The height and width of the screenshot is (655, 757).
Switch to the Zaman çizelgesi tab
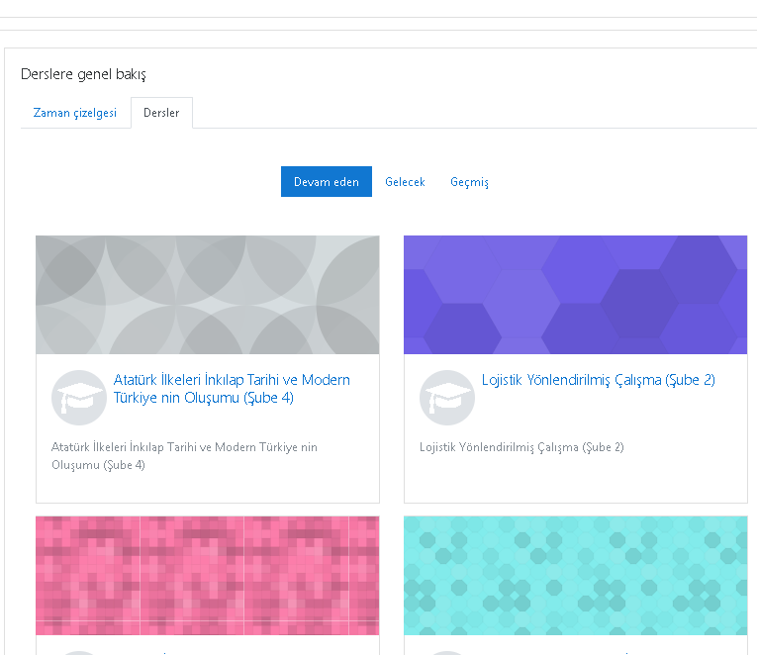pos(75,113)
